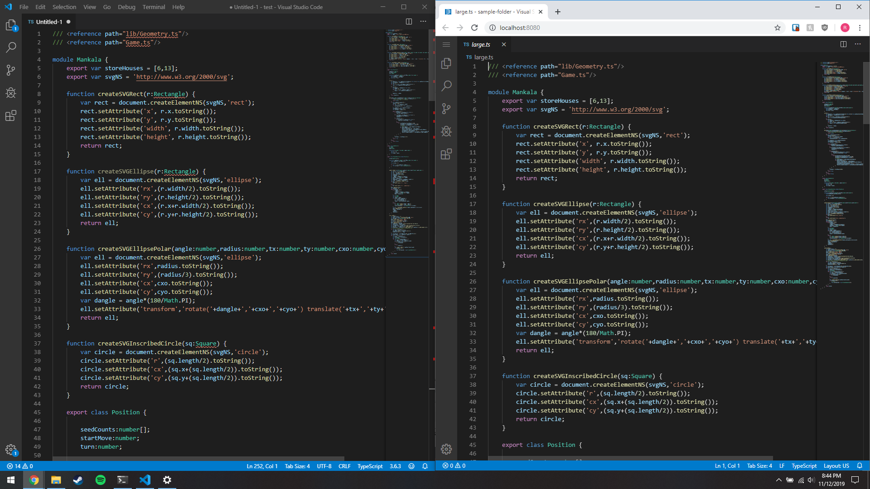Open Terminal menu in VS Code

154,7
